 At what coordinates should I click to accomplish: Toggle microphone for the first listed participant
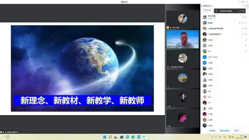click(242, 17)
